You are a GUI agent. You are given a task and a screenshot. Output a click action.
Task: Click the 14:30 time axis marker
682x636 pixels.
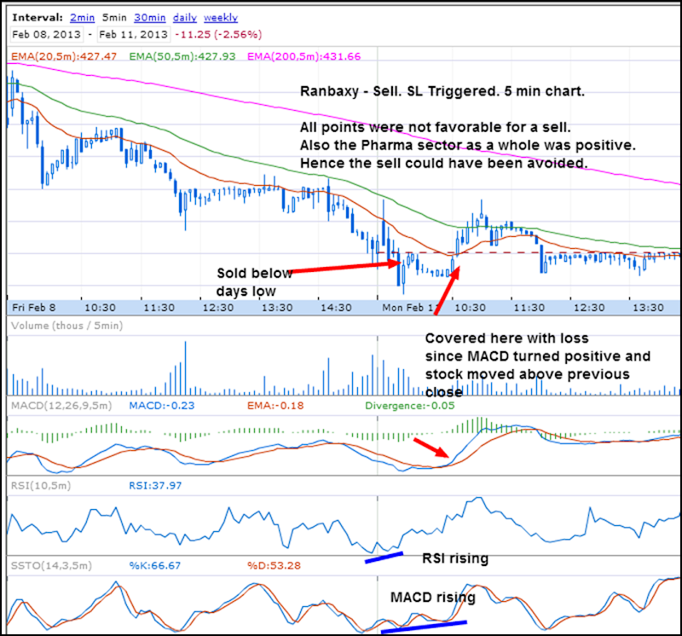coord(336,308)
